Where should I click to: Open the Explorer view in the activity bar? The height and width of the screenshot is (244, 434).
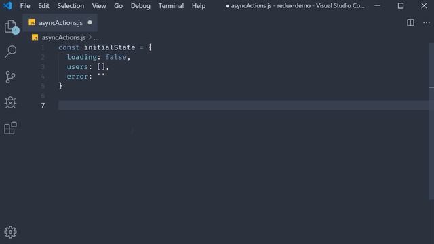[11, 26]
